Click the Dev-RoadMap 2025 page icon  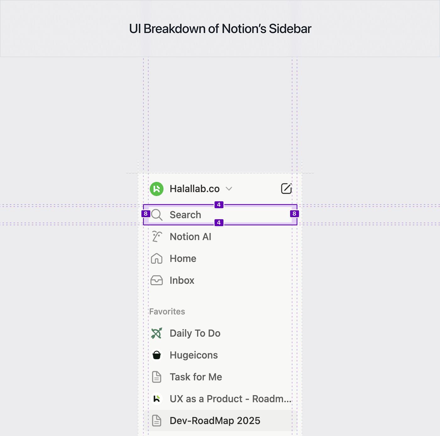pyautogui.click(x=157, y=421)
